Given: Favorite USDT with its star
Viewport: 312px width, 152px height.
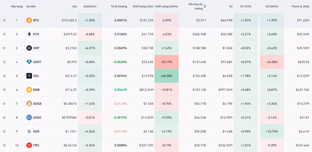Looking at the screenshot, I should (x=4, y=62).
